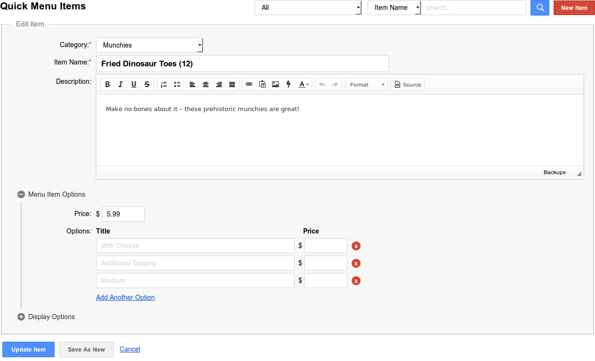Viewport: 595px width, 361px height.
Task: Click the Price input field showing 5.99
Action: [123, 214]
